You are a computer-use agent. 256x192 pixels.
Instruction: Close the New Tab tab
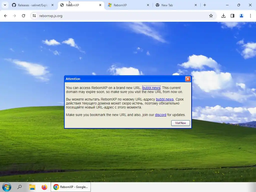(x=196, y=5)
